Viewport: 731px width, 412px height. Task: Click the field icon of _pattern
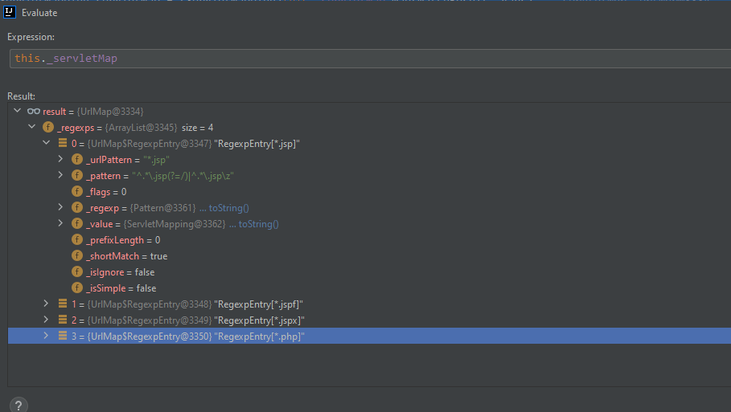pyautogui.click(x=77, y=176)
